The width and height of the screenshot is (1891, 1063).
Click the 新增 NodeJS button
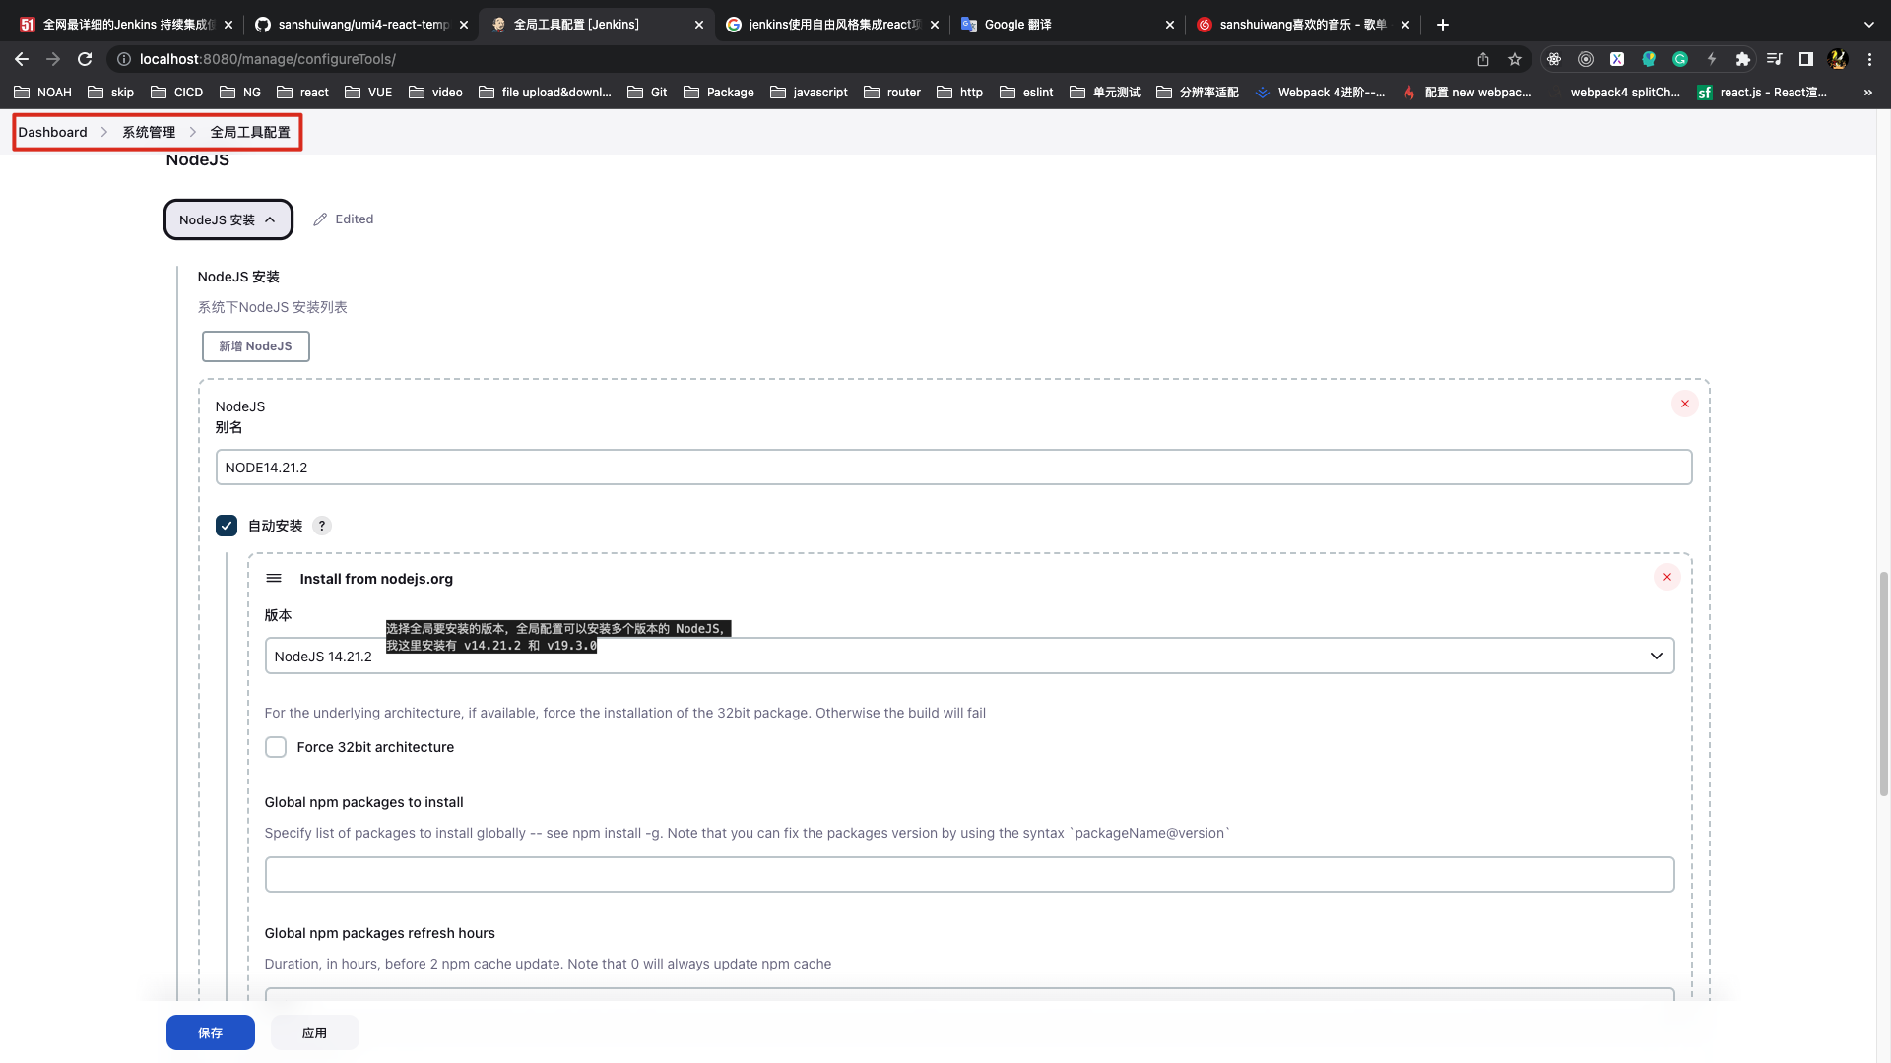tap(254, 345)
